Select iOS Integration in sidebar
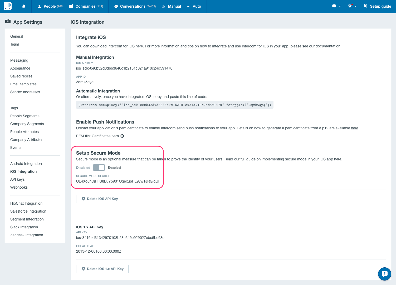 click(23, 171)
